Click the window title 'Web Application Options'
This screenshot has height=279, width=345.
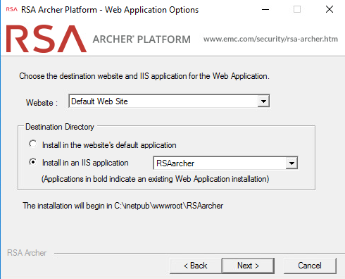pyautogui.click(x=151, y=10)
